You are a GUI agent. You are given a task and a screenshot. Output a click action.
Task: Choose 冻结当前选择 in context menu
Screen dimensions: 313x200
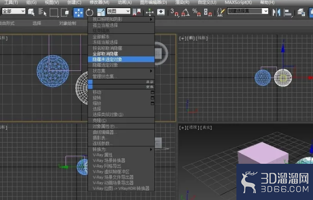[121, 42]
